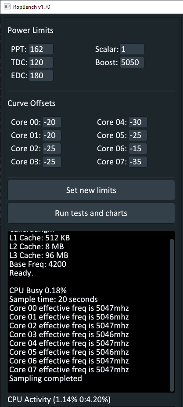Click the CPU Activity status label
The height and width of the screenshot is (407, 183).
[59, 400]
